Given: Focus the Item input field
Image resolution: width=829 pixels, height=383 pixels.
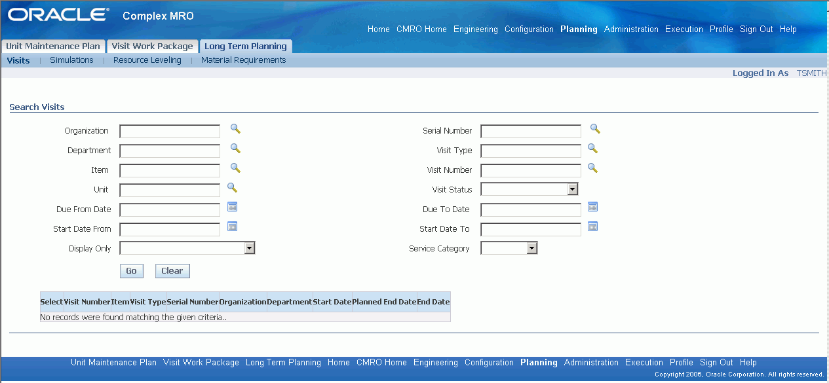Looking at the screenshot, I should [x=170, y=171].
